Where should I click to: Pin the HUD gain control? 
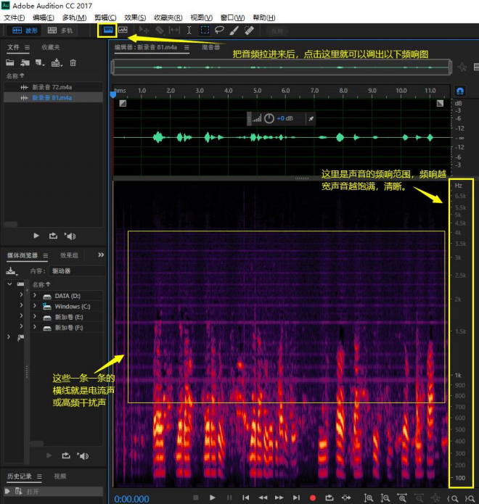coord(311,119)
